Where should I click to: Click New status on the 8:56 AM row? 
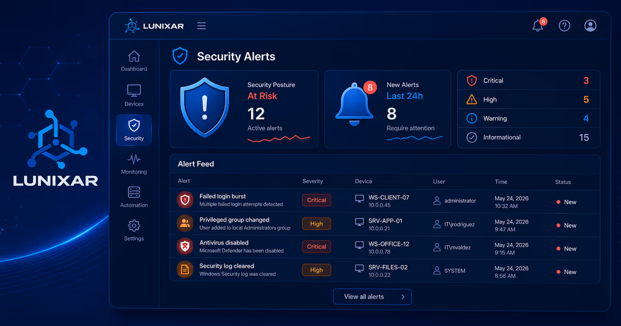click(x=566, y=272)
